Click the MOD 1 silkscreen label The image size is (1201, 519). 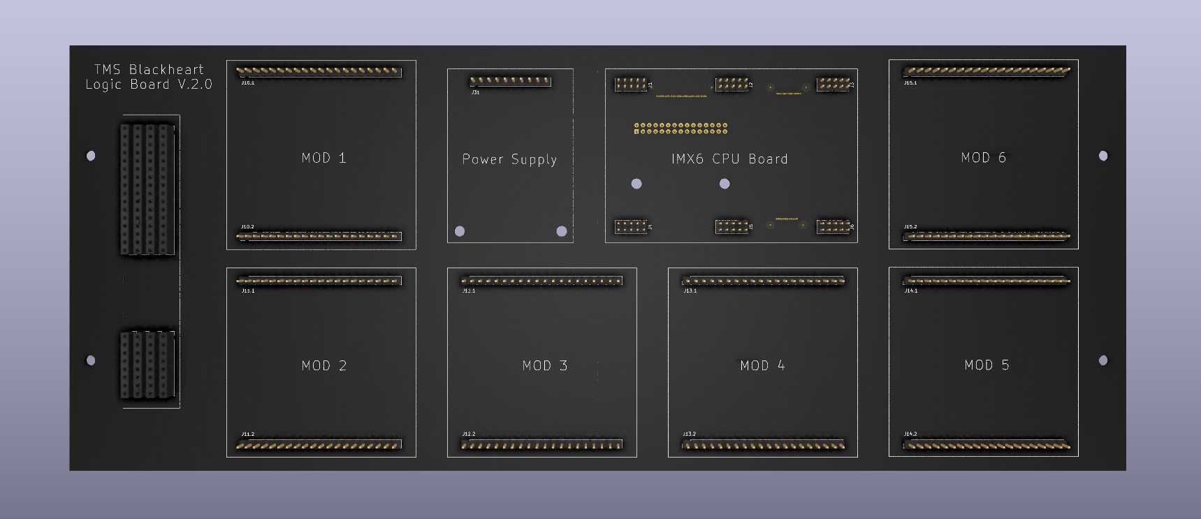[x=323, y=158]
